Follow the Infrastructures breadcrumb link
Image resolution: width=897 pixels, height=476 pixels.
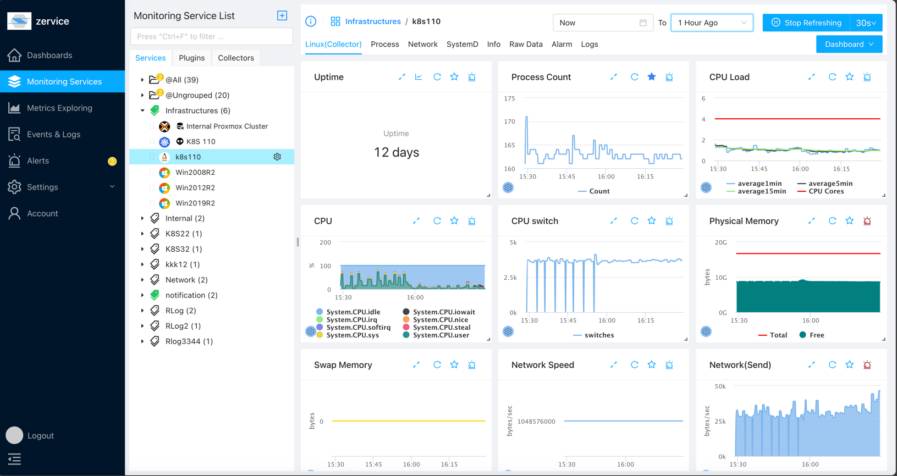[372, 21]
